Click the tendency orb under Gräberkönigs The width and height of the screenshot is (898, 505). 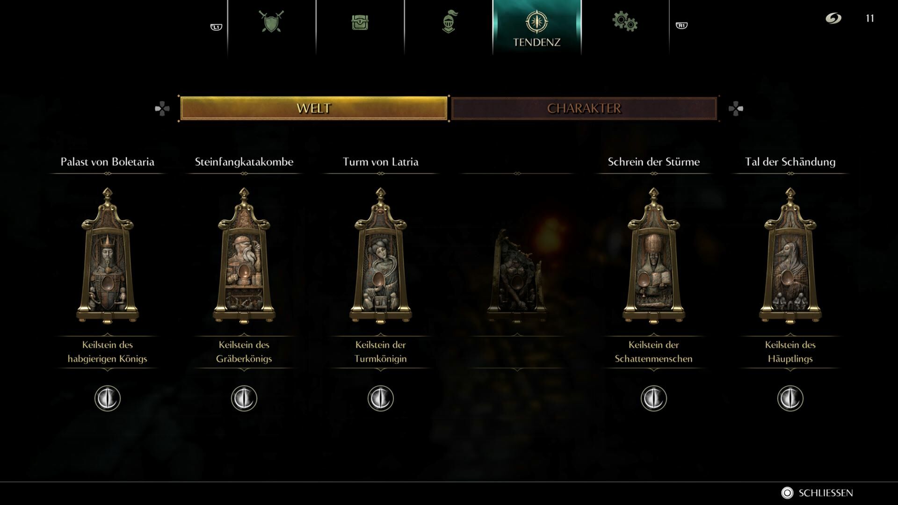tap(244, 398)
